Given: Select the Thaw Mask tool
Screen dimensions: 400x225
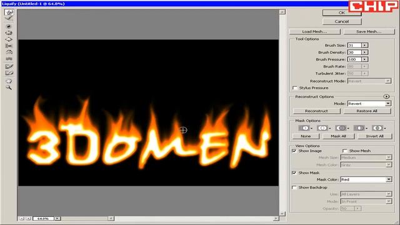Looking at the screenshot, I should (9, 73).
